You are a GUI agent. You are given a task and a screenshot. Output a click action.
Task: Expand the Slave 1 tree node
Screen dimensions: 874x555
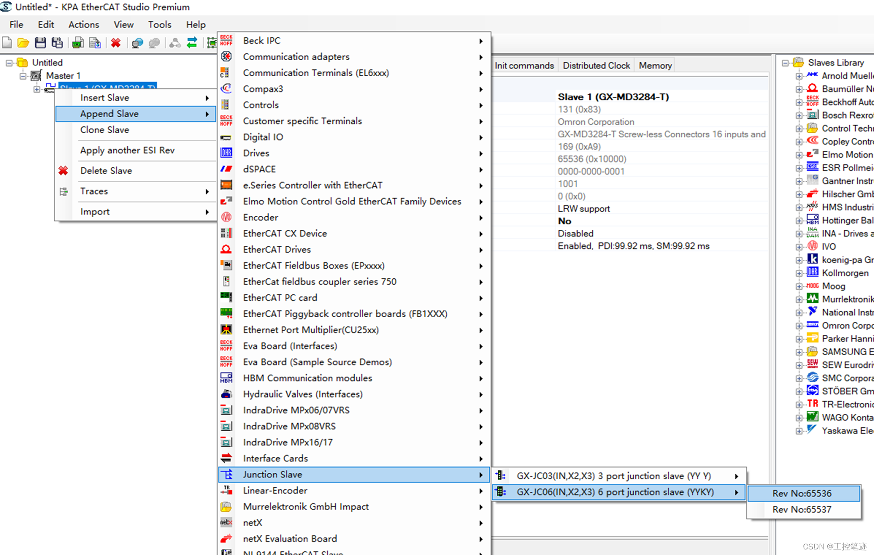[x=36, y=89]
